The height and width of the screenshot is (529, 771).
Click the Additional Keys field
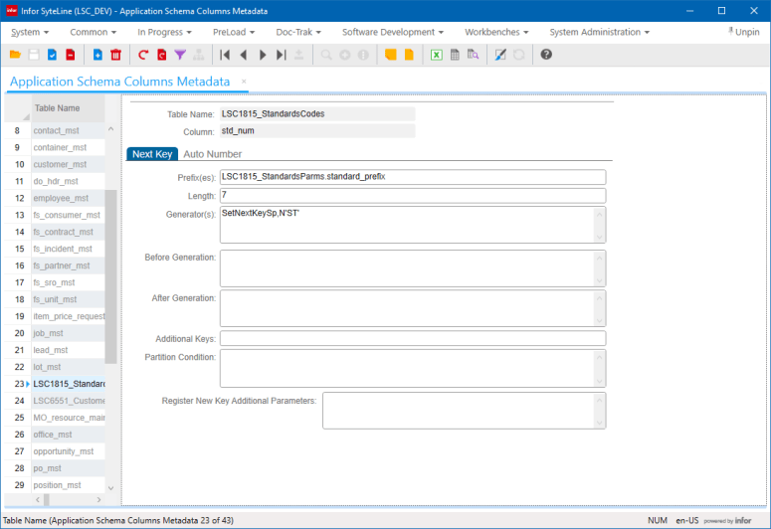[413, 338]
